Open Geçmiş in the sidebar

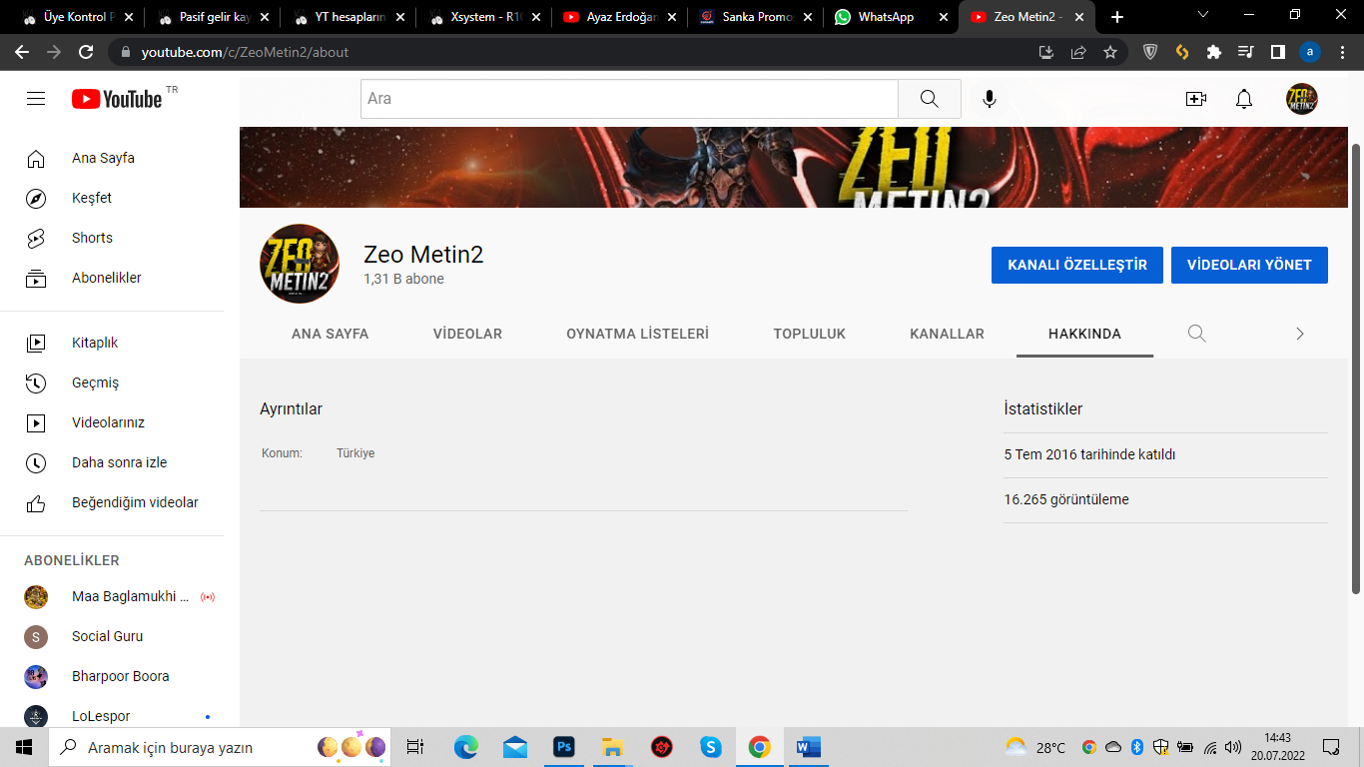point(120,383)
